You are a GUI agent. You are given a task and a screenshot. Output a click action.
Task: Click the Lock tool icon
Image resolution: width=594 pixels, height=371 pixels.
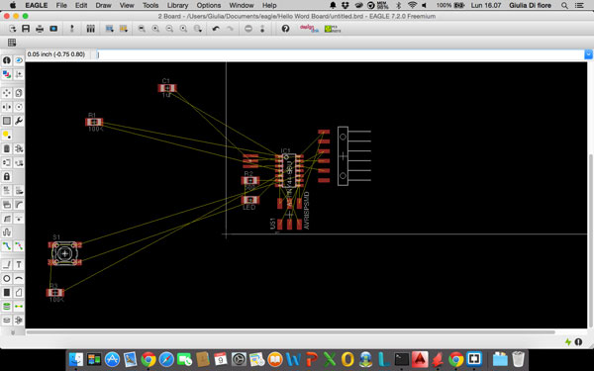pyautogui.click(x=7, y=177)
